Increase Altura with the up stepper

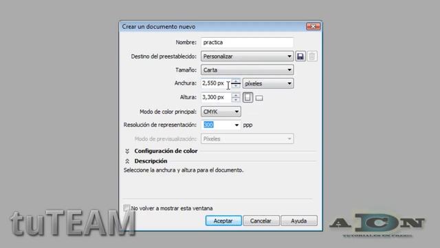(x=236, y=95)
